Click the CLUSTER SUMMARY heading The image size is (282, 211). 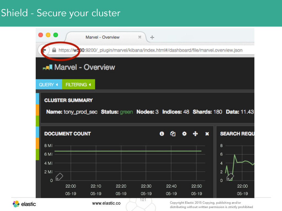[69, 100]
